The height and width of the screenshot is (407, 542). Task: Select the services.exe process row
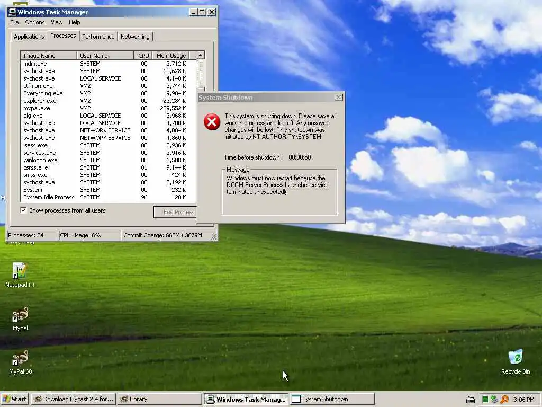point(108,153)
